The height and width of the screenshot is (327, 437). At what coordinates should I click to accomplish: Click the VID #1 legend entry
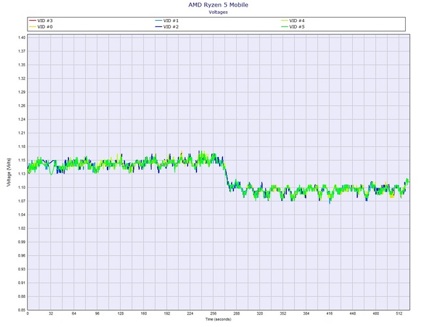coord(167,21)
